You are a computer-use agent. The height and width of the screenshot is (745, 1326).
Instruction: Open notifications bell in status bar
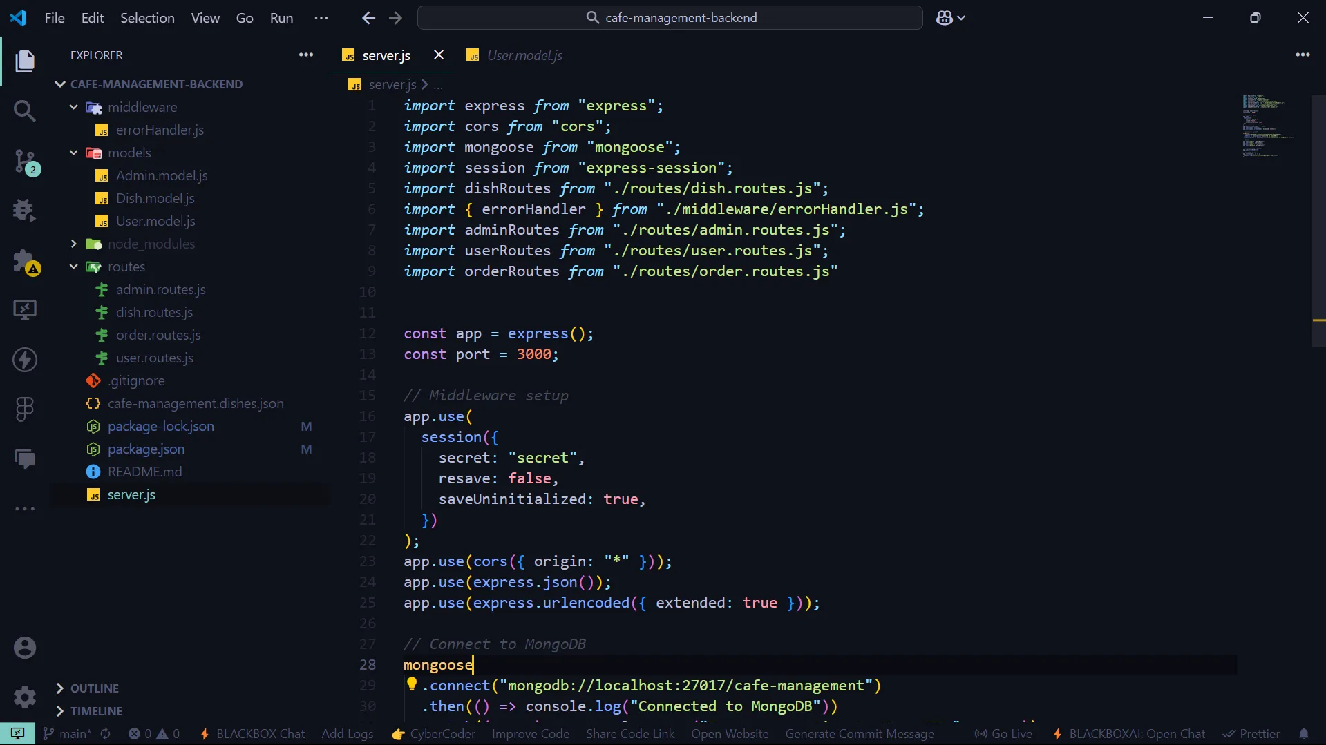point(1303,734)
